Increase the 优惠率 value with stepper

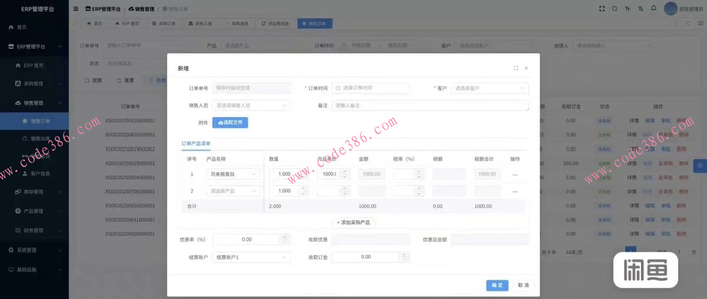point(285,237)
